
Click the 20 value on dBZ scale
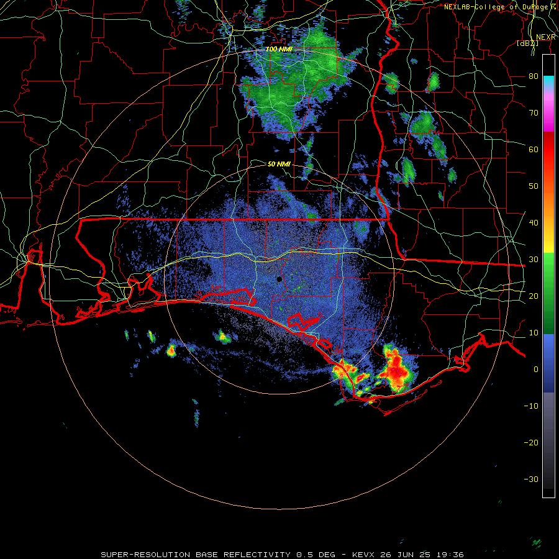coord(534,296)
